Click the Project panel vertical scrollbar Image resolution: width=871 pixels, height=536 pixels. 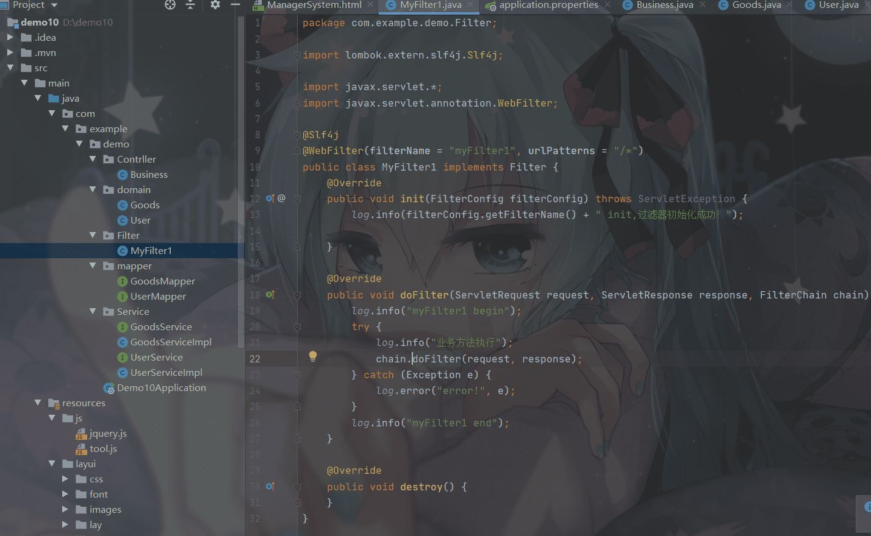click(241, 183)
